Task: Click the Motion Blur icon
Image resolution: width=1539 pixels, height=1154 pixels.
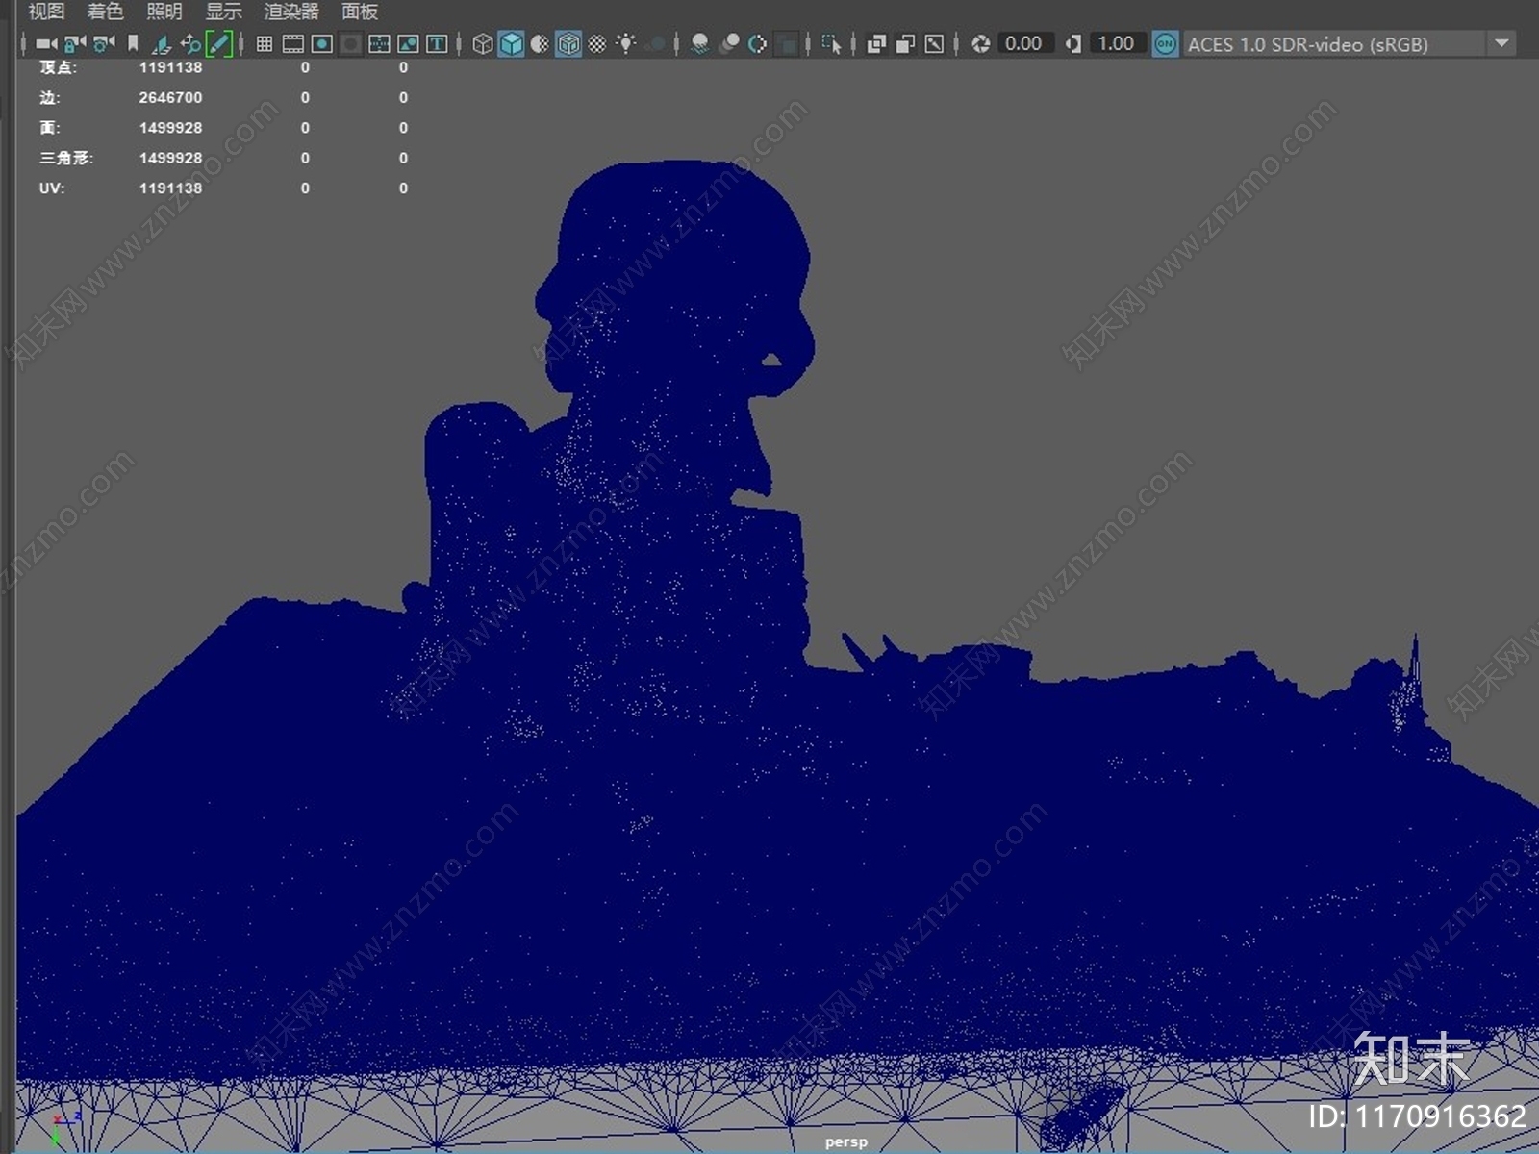Action: pyautogui.click(x=729, y=43)
